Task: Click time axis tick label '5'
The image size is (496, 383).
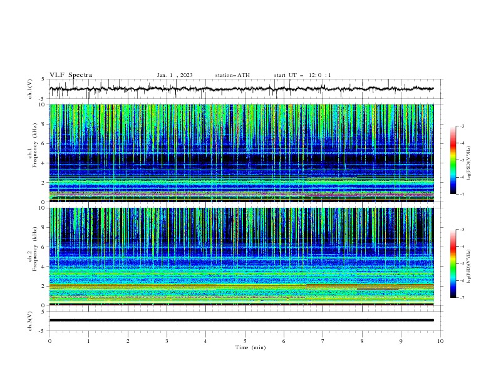Action: (245, 341)
